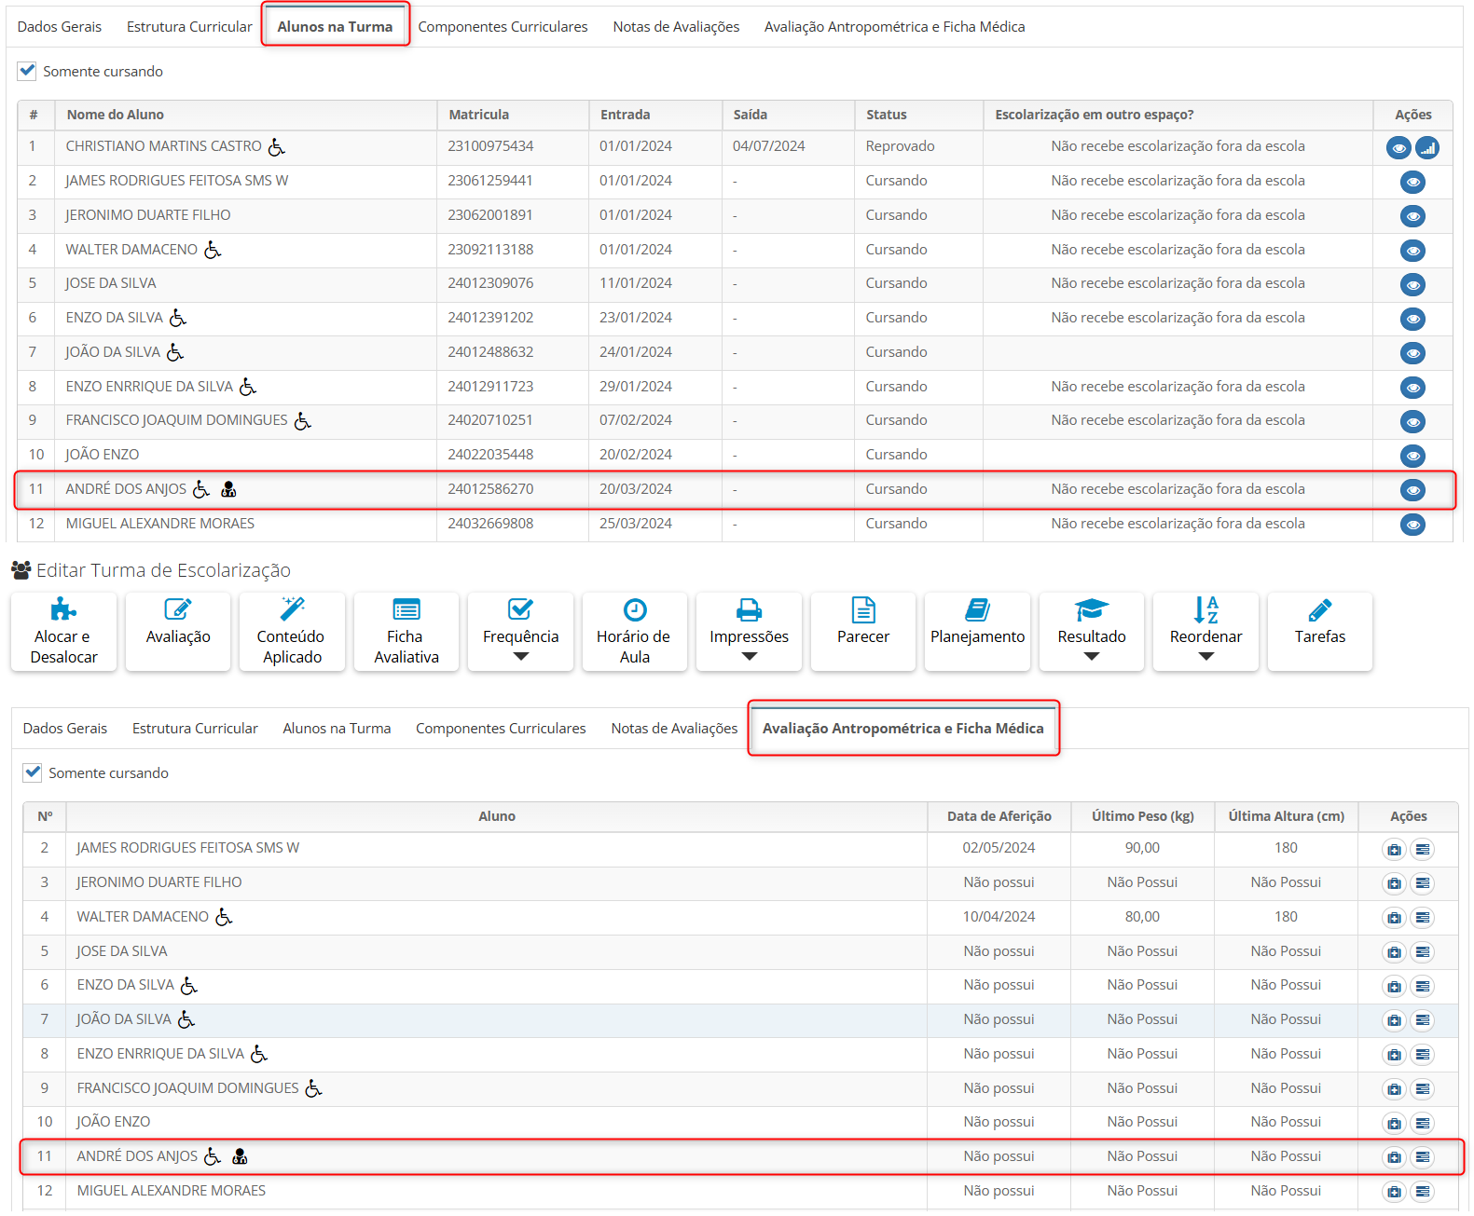Open list icon in anthropometric row number 10
The image size is (1474, 1216).
[1422, 1123]
